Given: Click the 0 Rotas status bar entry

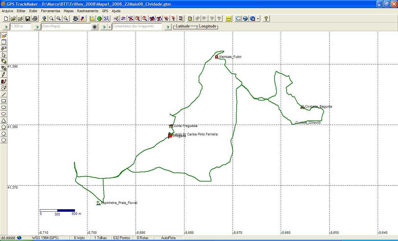Looking at the screenshot, I should click(142, 238).
